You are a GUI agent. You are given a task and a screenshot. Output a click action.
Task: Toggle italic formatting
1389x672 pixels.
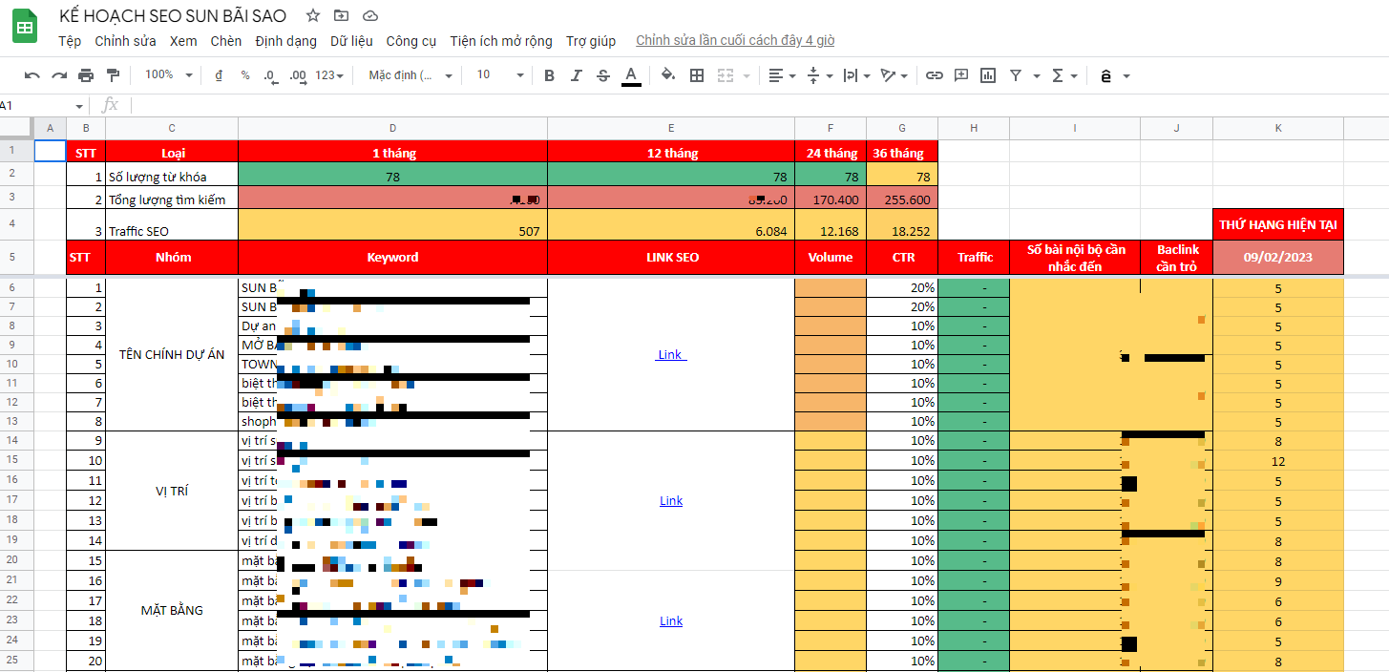click(x=576, y=75)
